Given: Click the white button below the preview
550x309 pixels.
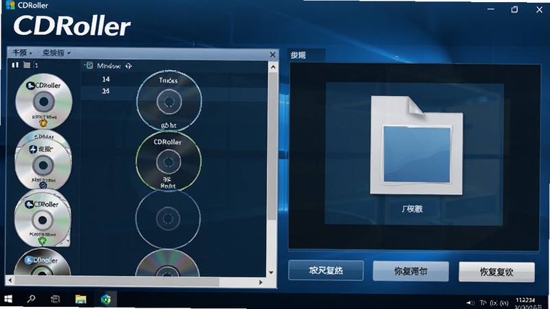Looking at the screenshot, I should [496, 272].
